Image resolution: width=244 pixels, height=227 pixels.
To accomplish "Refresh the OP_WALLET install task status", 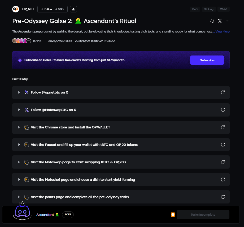I will (x=223, y=127).
